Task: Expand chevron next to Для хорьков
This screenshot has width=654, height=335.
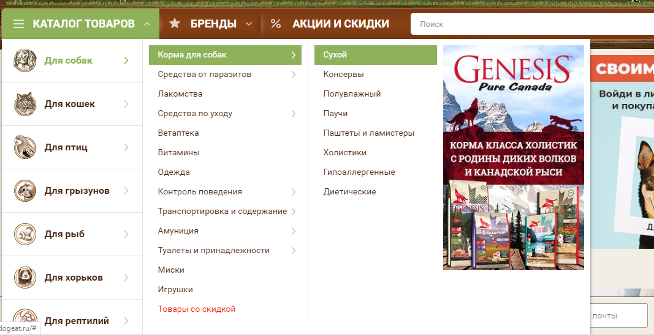Action: (x=126, y=278)
